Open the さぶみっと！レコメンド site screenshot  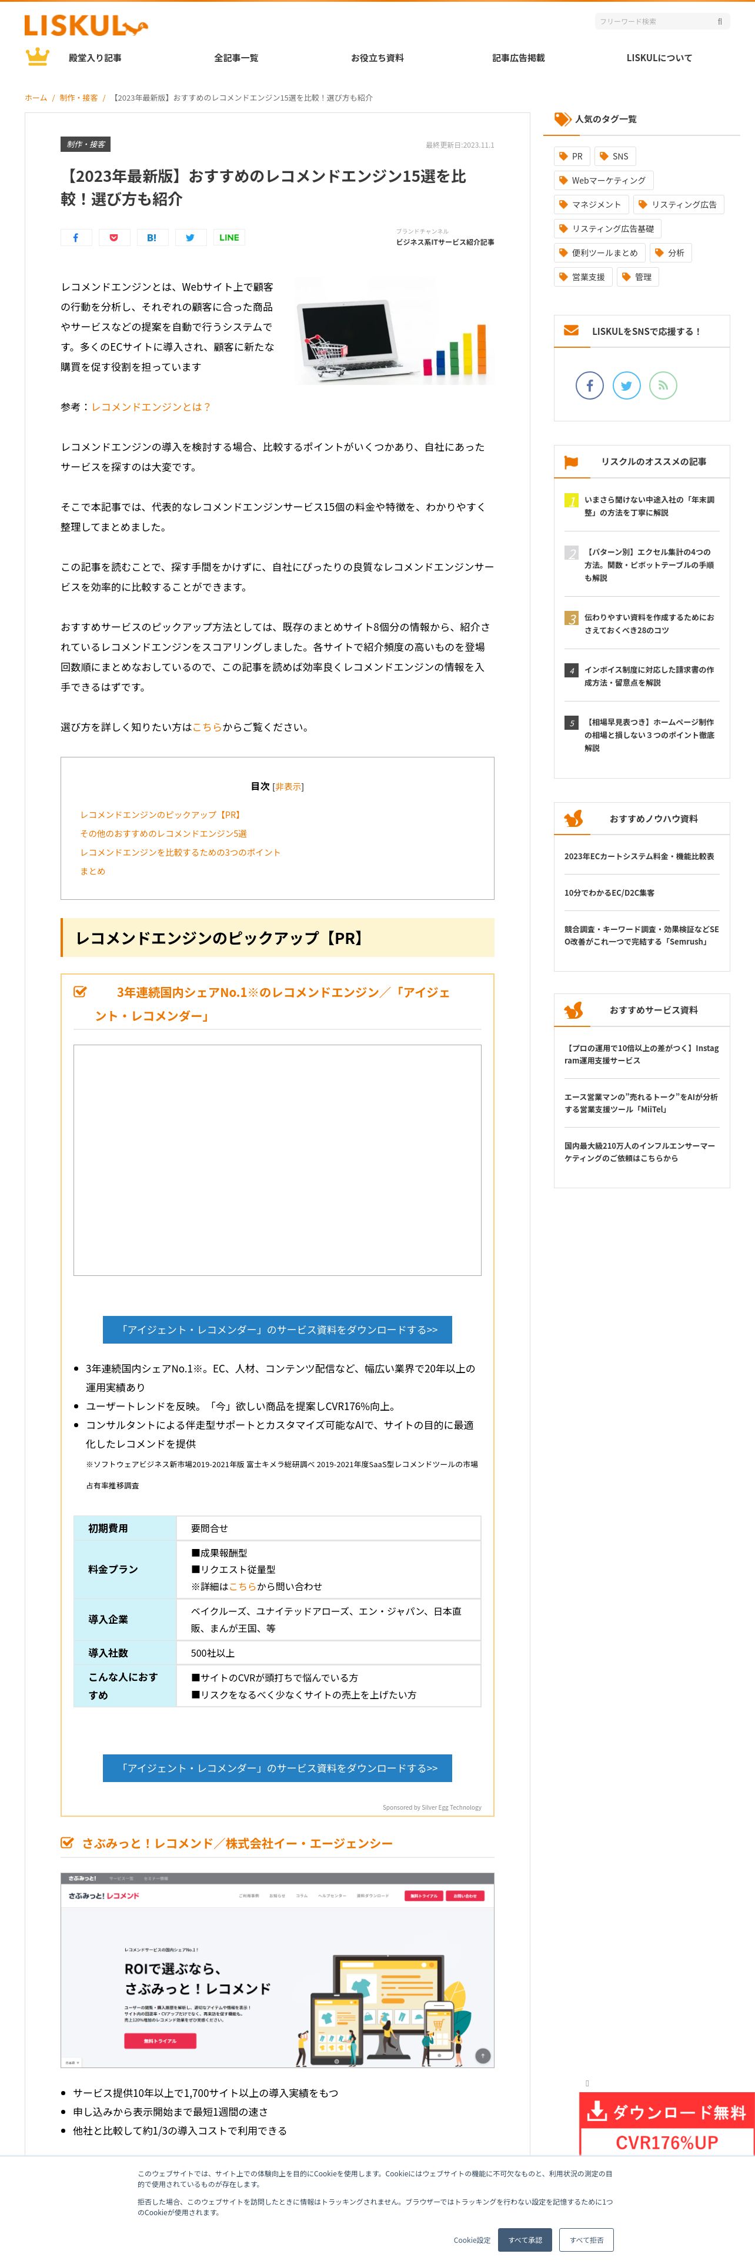tap(277, 1970)
